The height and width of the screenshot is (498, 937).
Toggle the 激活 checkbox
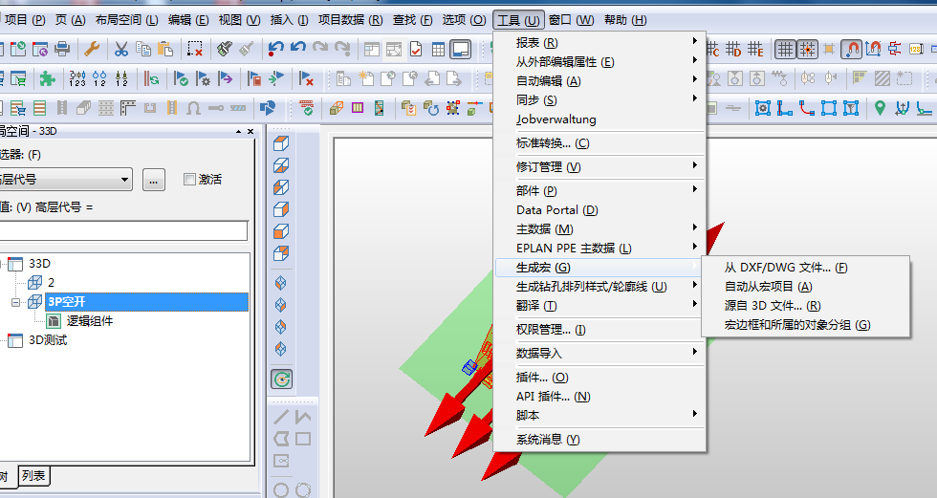188,179
